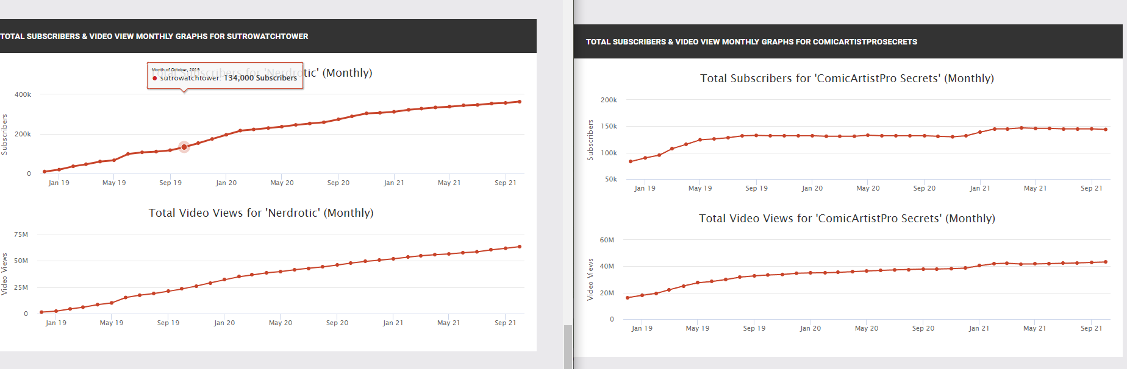Click the last data point in ComicArtistPro video views chart
The height and width of the screenshot is (369, 1127).
1106,262
